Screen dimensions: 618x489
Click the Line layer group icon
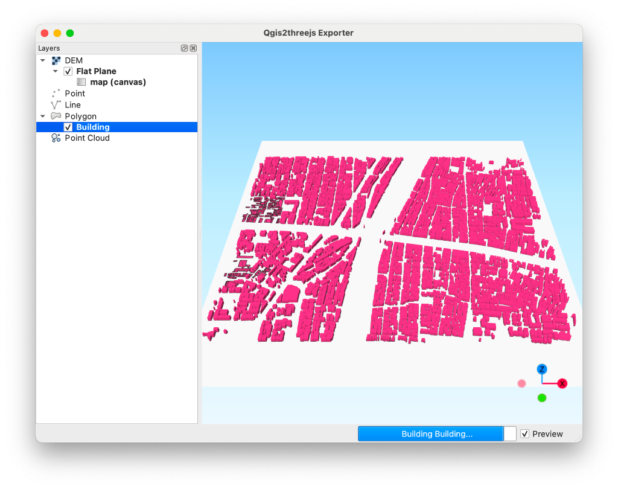pyautogui.click(x=56, y=105)
